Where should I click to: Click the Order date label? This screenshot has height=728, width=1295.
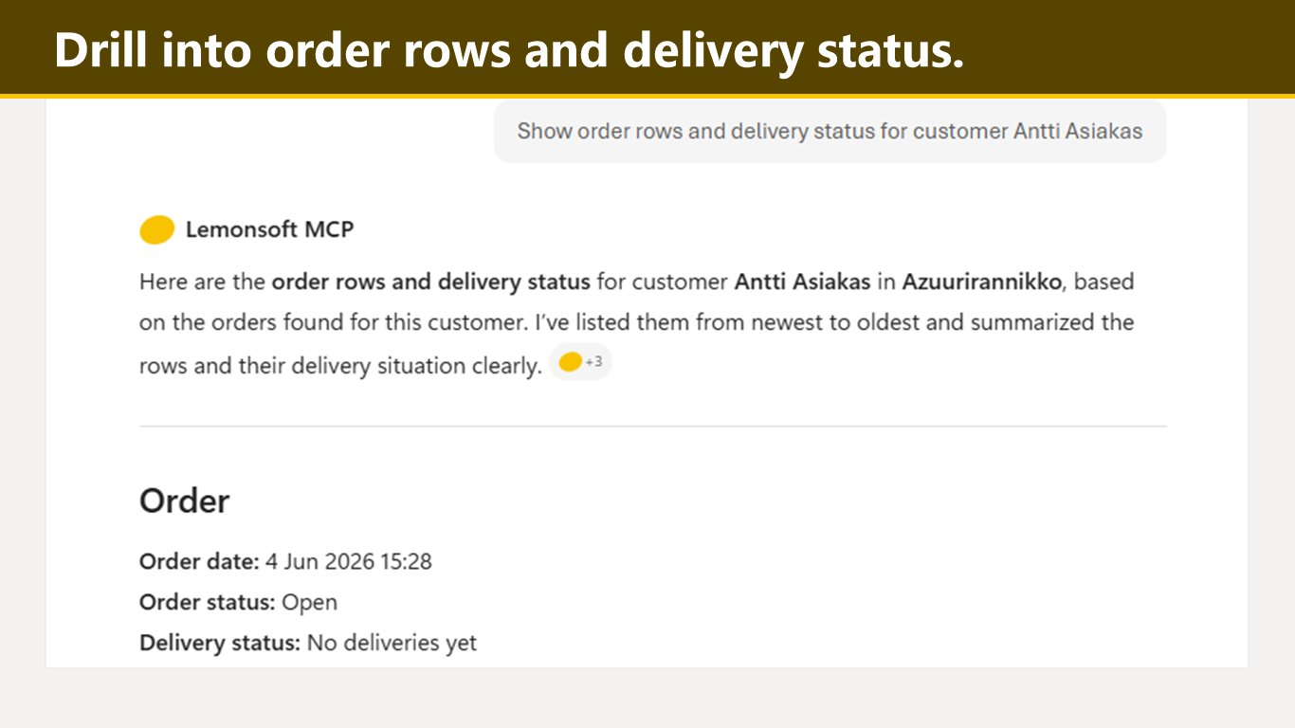tap(199, 561)
